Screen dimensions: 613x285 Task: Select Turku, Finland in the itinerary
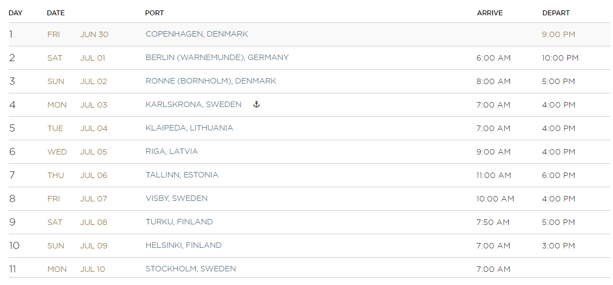coord(179,222)
